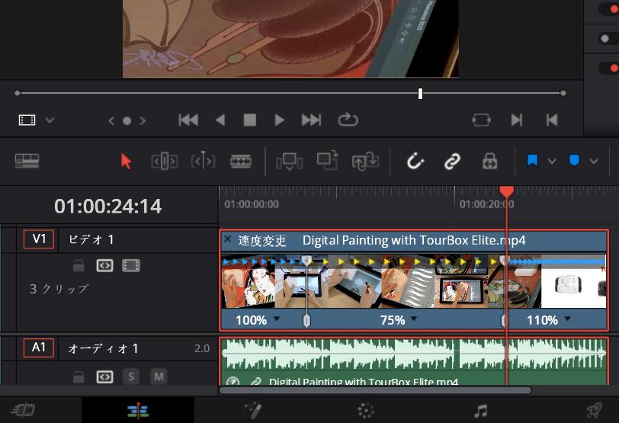Open the Deliver page rocket tab
The height and width of the screenshot is (423, 619).
click(x=593, y=411)
